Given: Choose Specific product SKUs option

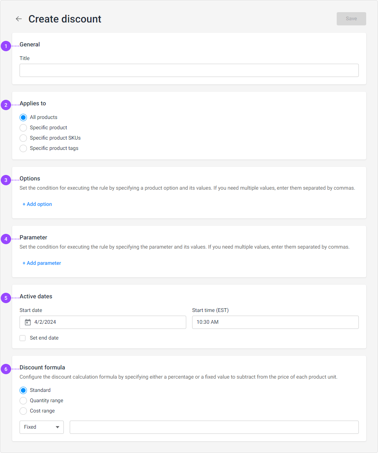Looking at the screenshot, I should [x=23, y=138].
